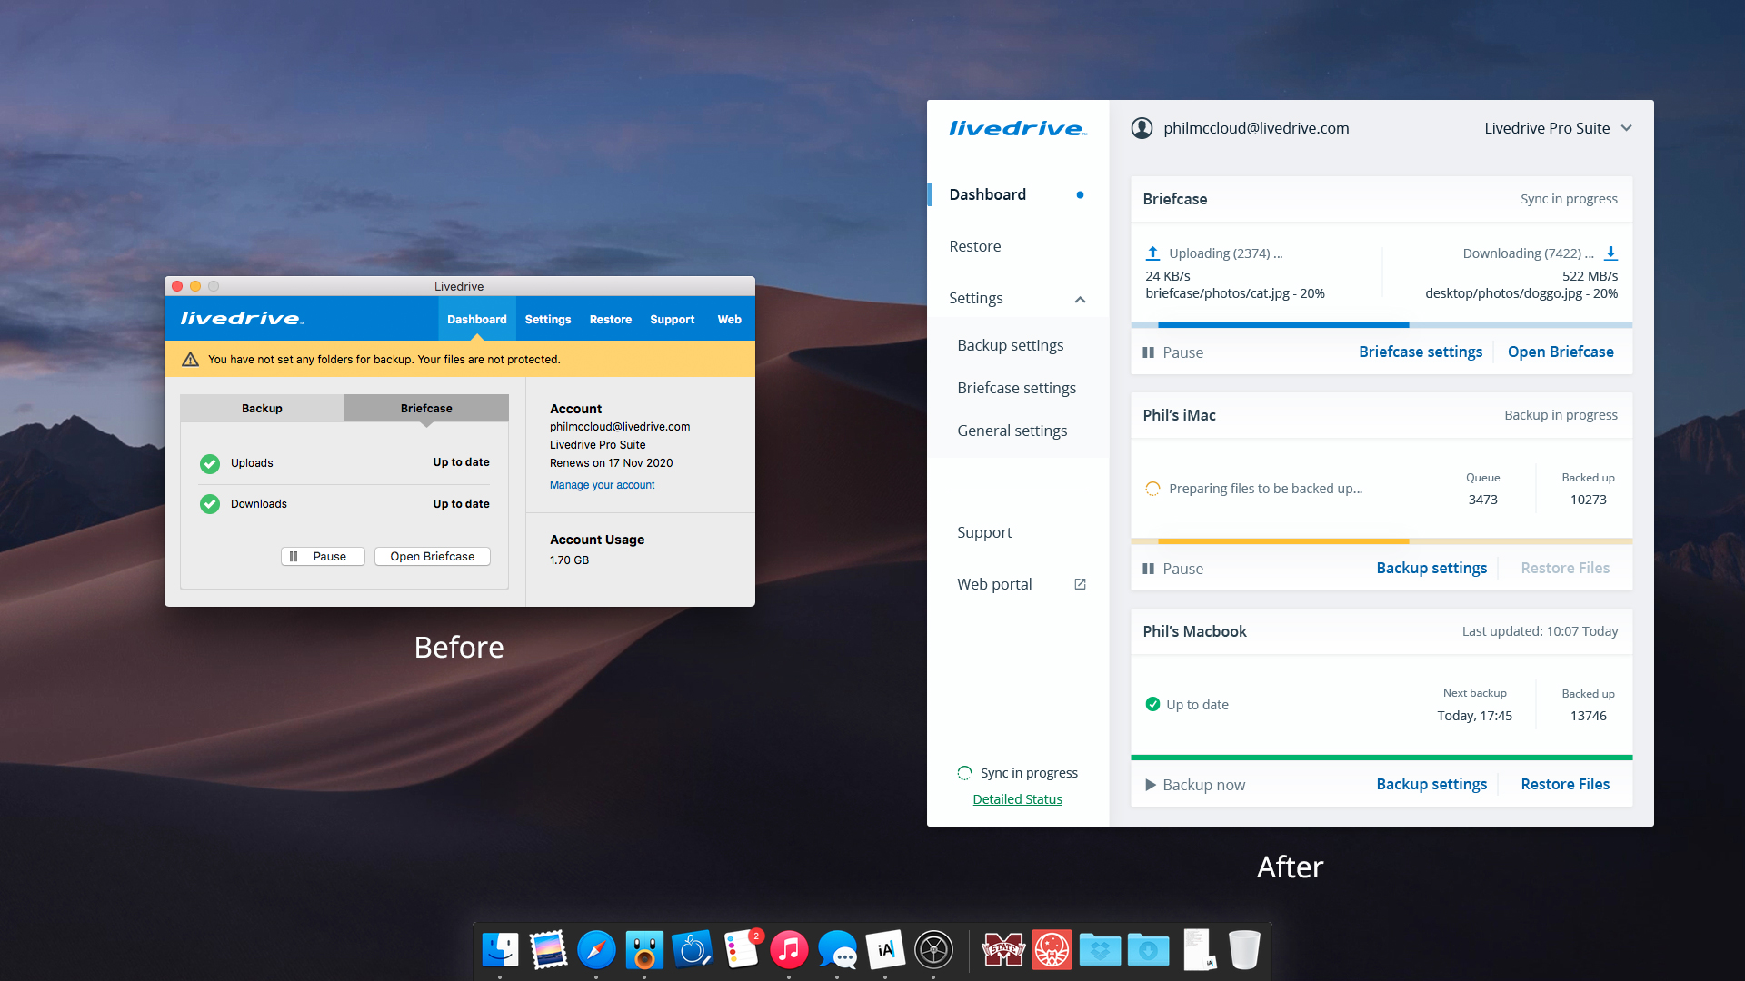Expand the Livedrive Pro Suite account dropdown
The width and height of the screenshot is (1745, 981).
pos(1558,128)
